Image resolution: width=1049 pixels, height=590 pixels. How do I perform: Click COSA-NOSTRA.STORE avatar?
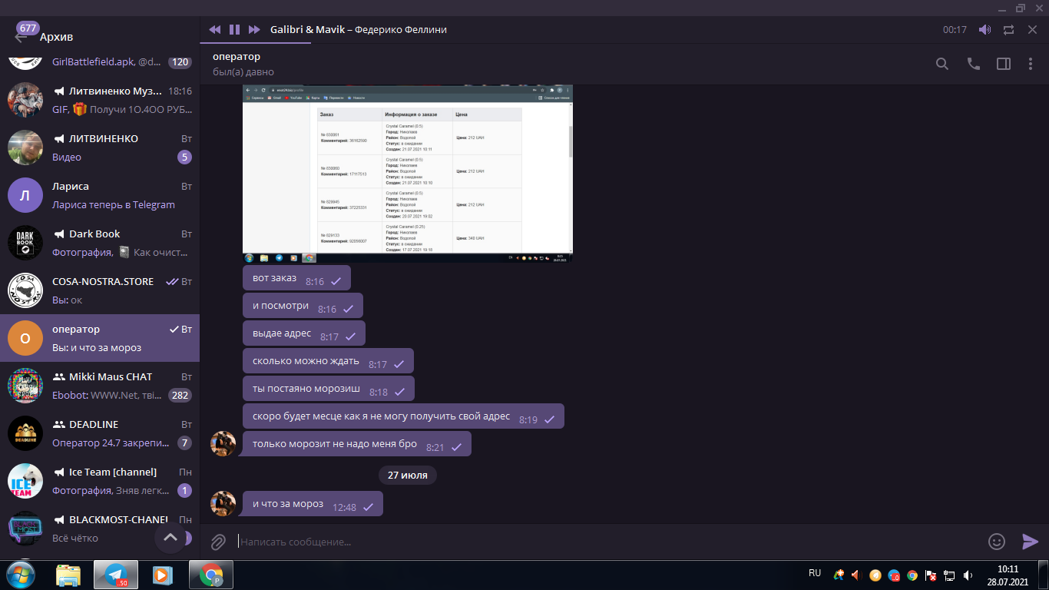[25, 290]
